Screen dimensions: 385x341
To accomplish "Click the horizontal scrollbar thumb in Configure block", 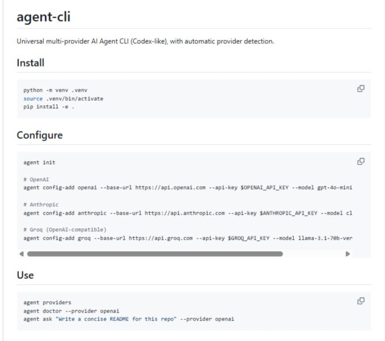I will [155, 254].
